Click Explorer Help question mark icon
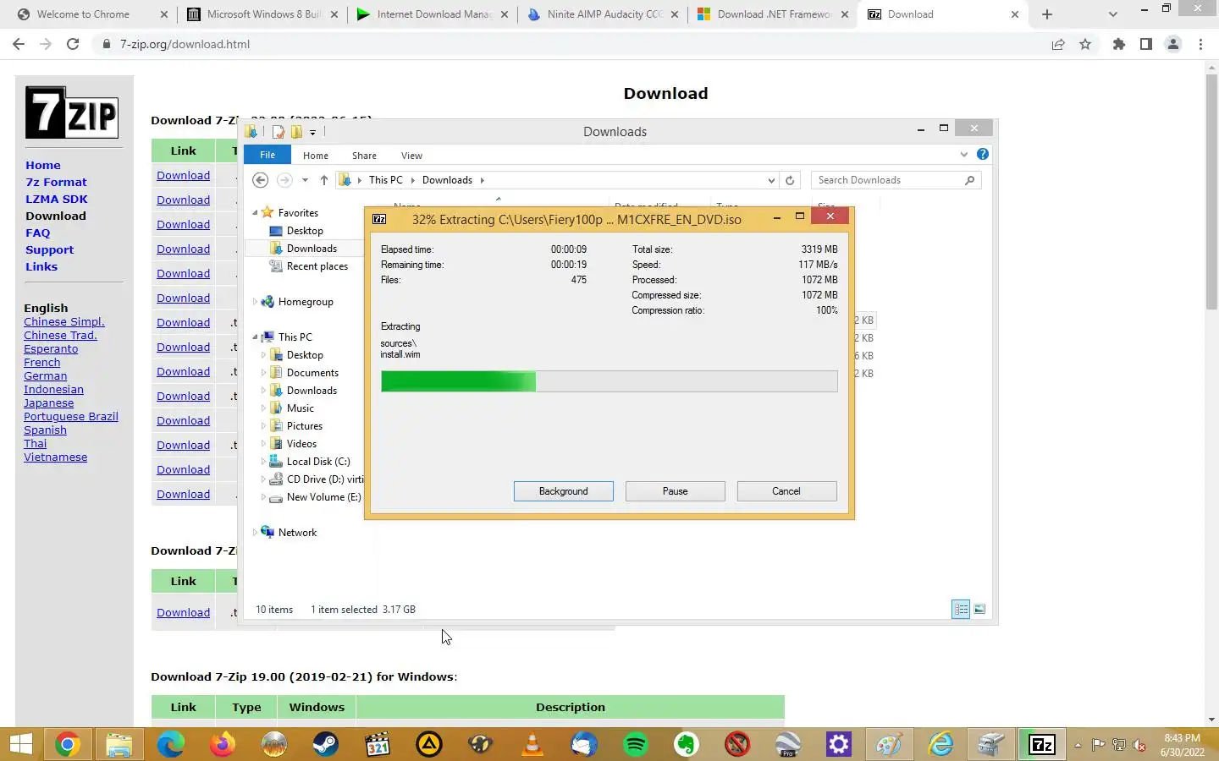This screenshot has width=1219, height=761. tap(982, 154)
